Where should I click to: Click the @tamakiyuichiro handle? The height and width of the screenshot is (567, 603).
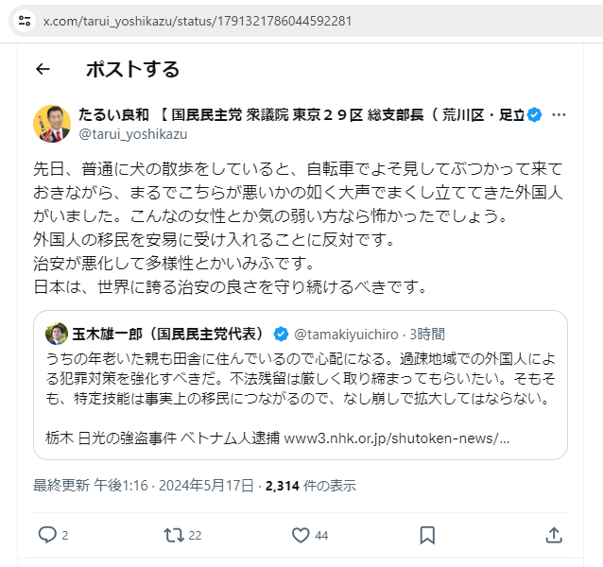point(345,334)
